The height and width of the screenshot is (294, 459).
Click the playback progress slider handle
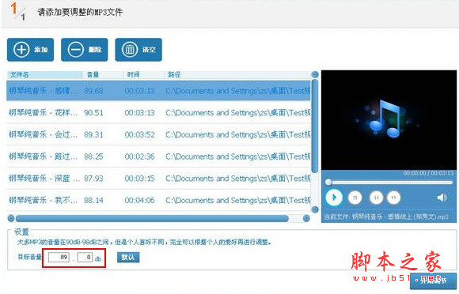[328, 183]
